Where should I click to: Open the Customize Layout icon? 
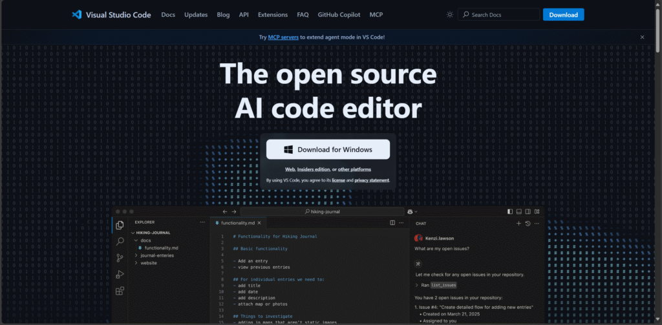pos(537,211)
